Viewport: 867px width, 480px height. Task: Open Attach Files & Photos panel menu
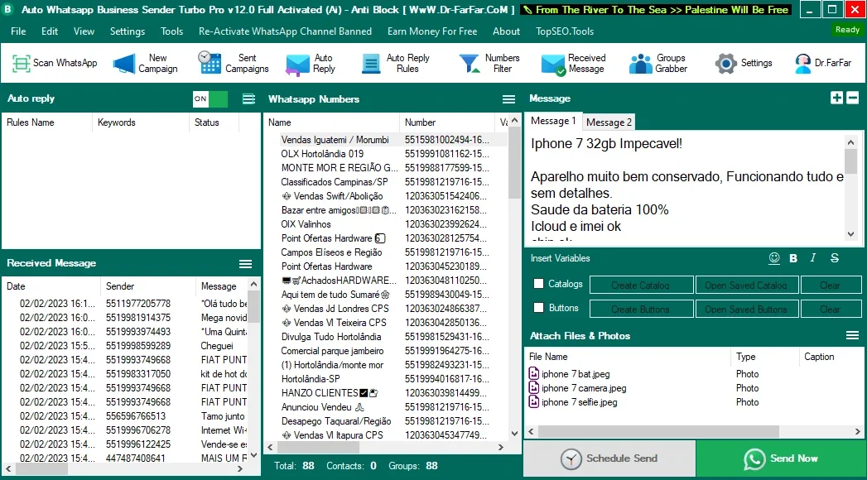tap(853, 335)
